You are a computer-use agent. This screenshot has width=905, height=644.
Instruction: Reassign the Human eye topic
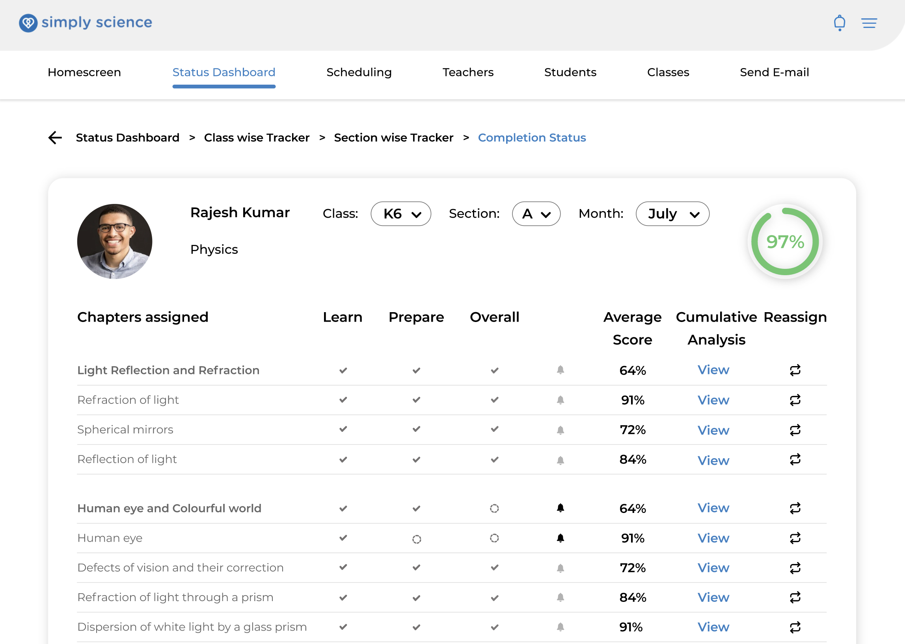coord(795,538)
